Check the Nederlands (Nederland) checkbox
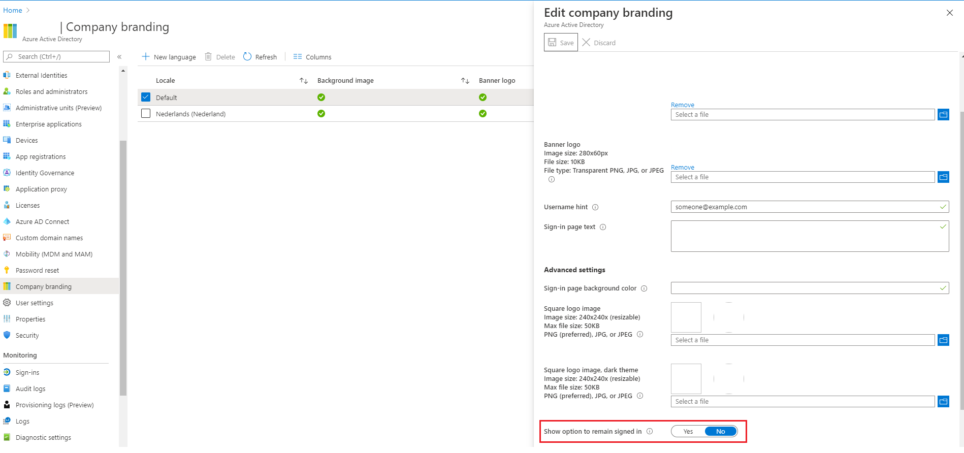 (x=146, y=113)
